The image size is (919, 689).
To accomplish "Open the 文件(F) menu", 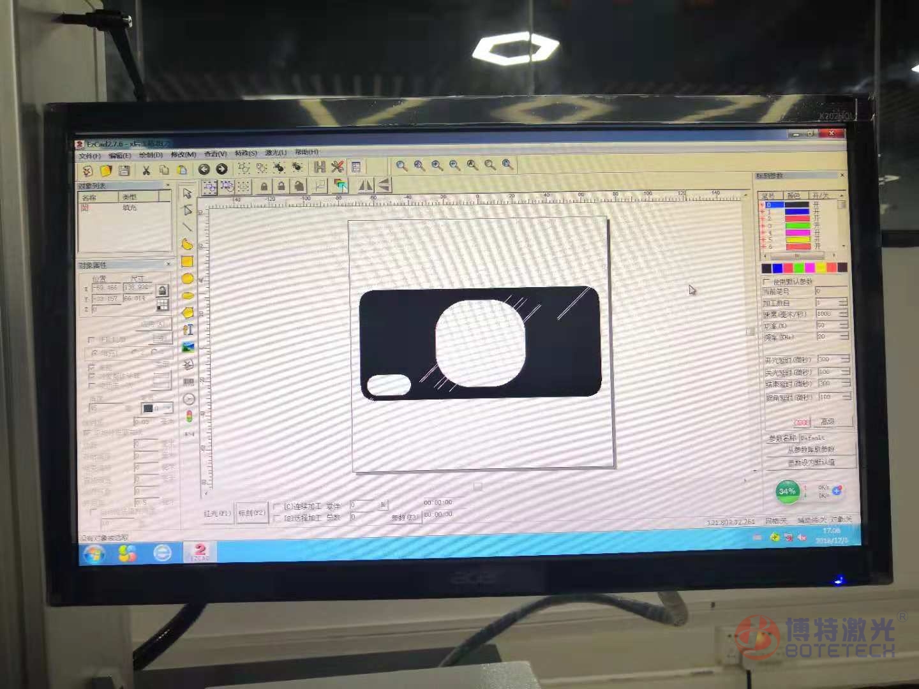I will pos(89,156).
